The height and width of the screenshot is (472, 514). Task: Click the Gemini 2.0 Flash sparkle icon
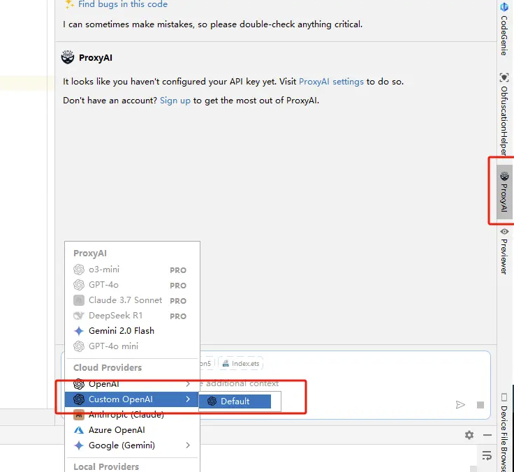(79, 331)
